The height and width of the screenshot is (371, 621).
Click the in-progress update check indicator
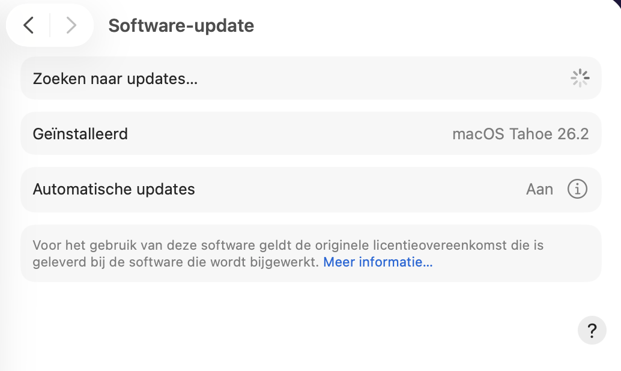coord(580,77)
